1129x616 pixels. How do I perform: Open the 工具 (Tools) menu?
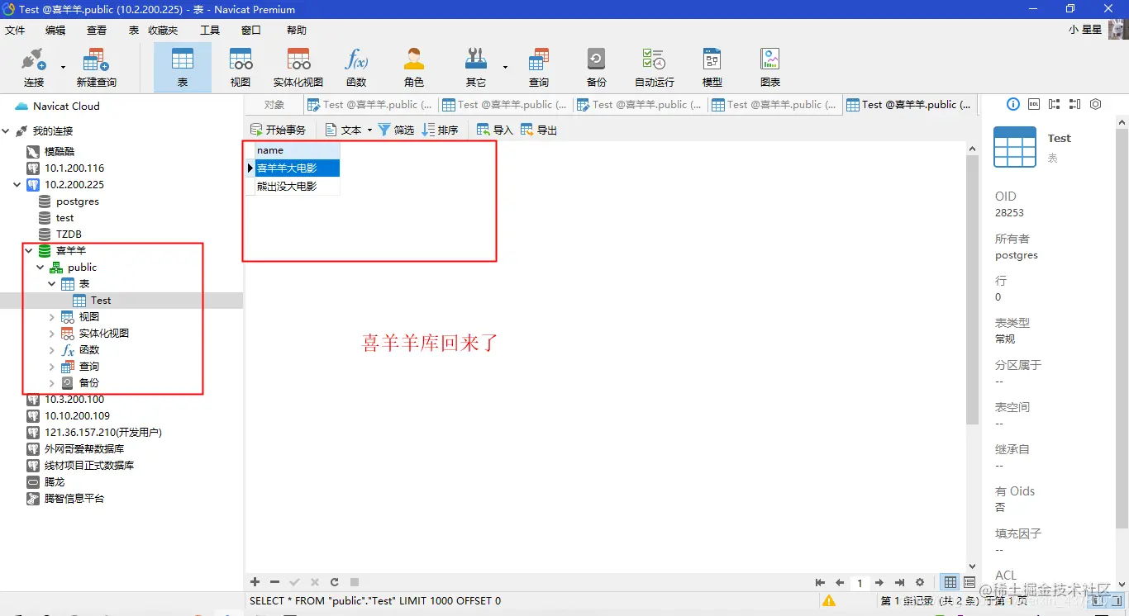(x=209, y=30)
